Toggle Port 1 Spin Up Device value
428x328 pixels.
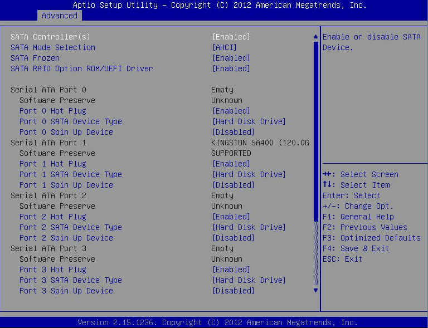(233, 185)
